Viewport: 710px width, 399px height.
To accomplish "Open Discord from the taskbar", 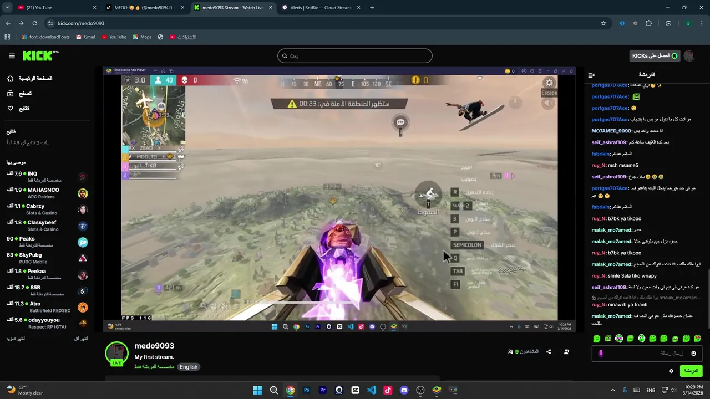I will click(x=404, y=390).
